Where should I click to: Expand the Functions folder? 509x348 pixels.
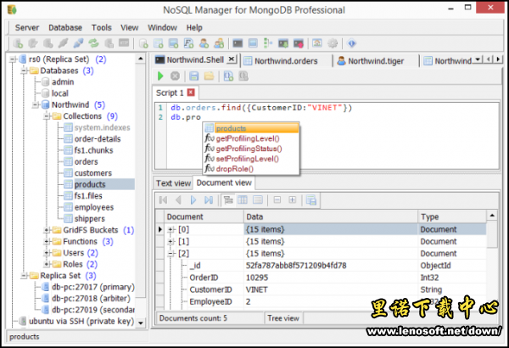click(x=47, y=242)
